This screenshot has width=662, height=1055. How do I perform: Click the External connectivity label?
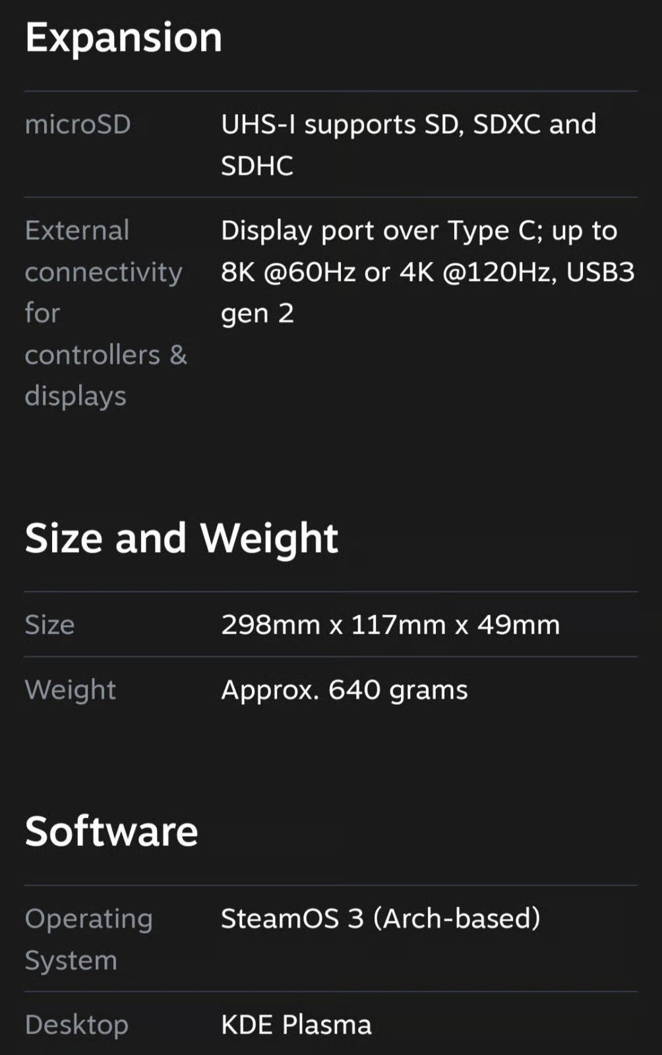[x=104, y=251]
